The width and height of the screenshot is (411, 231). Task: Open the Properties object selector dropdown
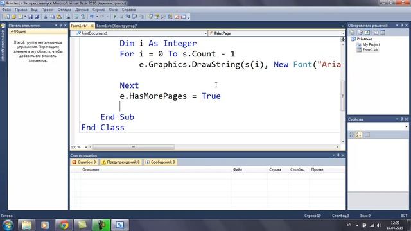(406, 127)
